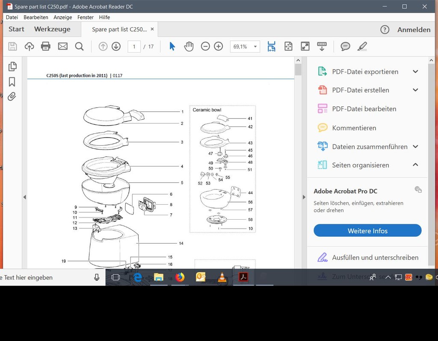The image size is (438, 341).
Task: Open the PDF-Datei exportieren tool
Action: coord(365,72)
